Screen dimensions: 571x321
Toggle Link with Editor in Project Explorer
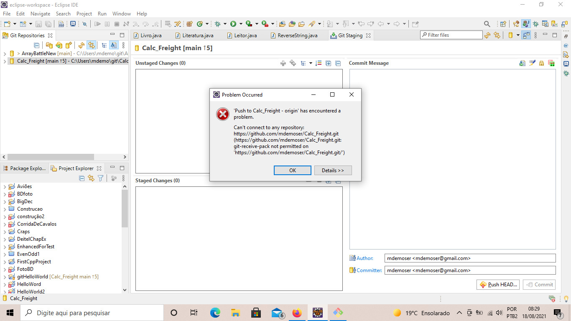[91, 178]
